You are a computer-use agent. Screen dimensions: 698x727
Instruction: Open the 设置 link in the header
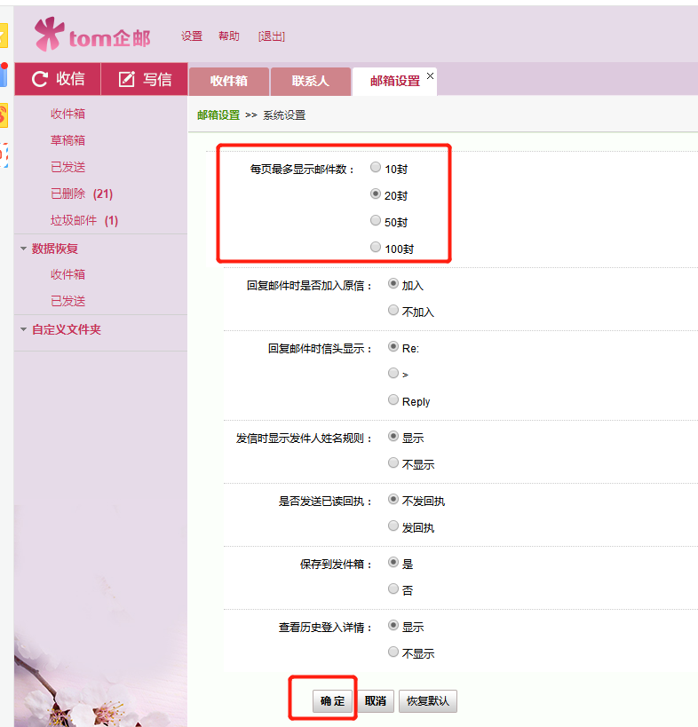[x=192, y=36]
